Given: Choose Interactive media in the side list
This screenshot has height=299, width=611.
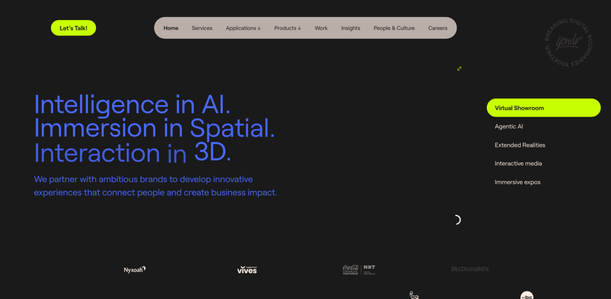Looking at the screenshot, I should pos(518,164).
